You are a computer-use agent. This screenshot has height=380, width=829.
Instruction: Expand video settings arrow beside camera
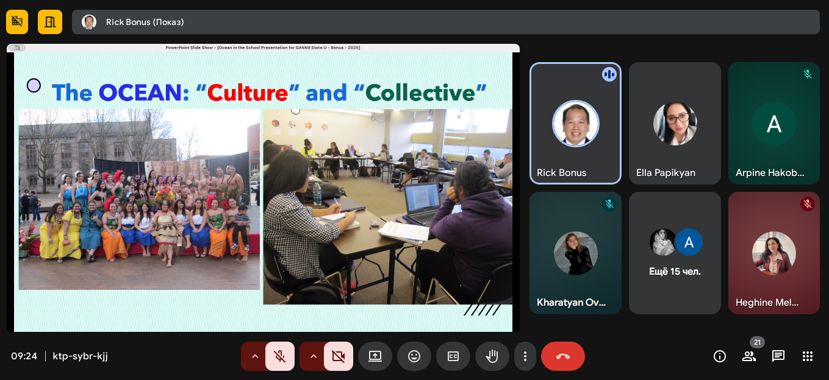(x=314, y=356)
